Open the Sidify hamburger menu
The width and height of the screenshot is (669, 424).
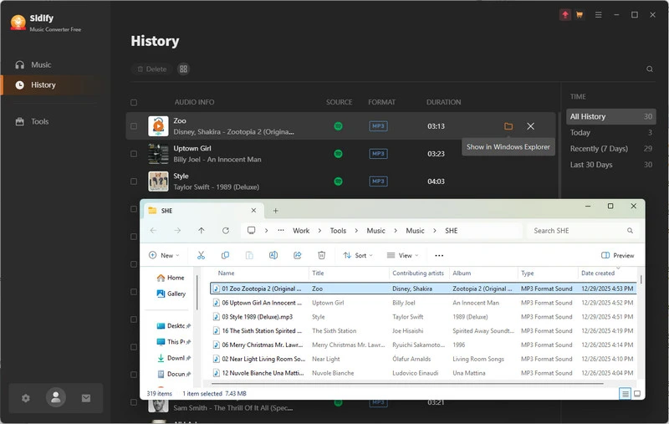click(x=599, y=15)
